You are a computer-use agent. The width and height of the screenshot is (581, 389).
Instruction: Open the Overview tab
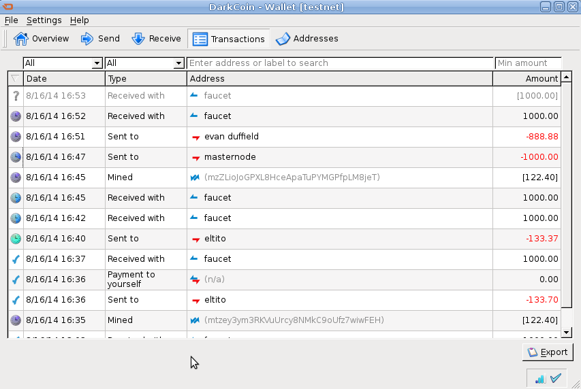(x=41, y=39)
